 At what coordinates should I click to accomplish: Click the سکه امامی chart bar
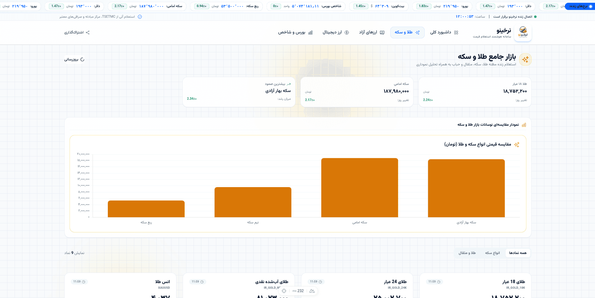pyautogui.click(x=359, y=188)
